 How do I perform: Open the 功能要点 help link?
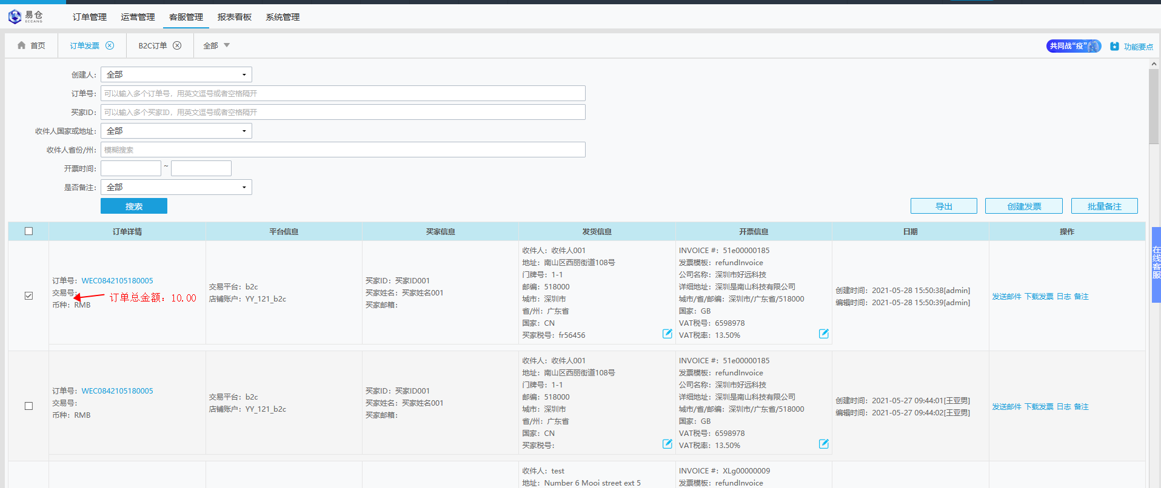click(1132, 47)
